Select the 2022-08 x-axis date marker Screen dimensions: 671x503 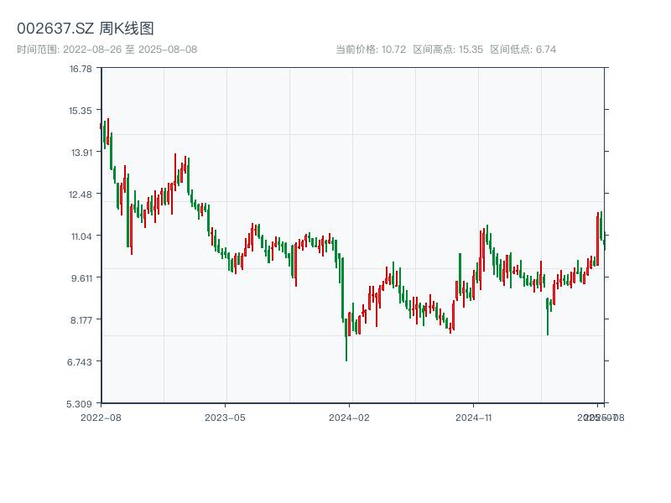(x=101, y=417)
